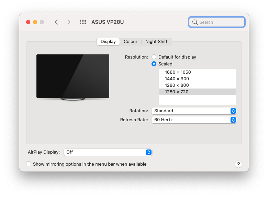Click the magnifying glass search icon

195,22
